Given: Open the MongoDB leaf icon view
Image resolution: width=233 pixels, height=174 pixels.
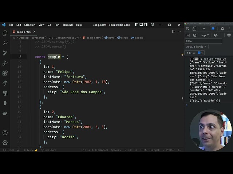Looking at the screenshot, I should click(x=5, y=103).
